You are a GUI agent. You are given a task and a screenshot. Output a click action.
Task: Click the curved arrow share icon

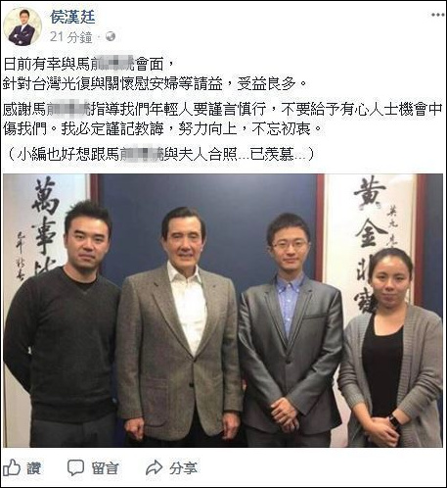click(x=154, y=467)
